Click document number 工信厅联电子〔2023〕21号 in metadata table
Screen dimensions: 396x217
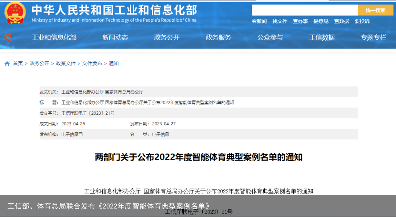[88, 113]
